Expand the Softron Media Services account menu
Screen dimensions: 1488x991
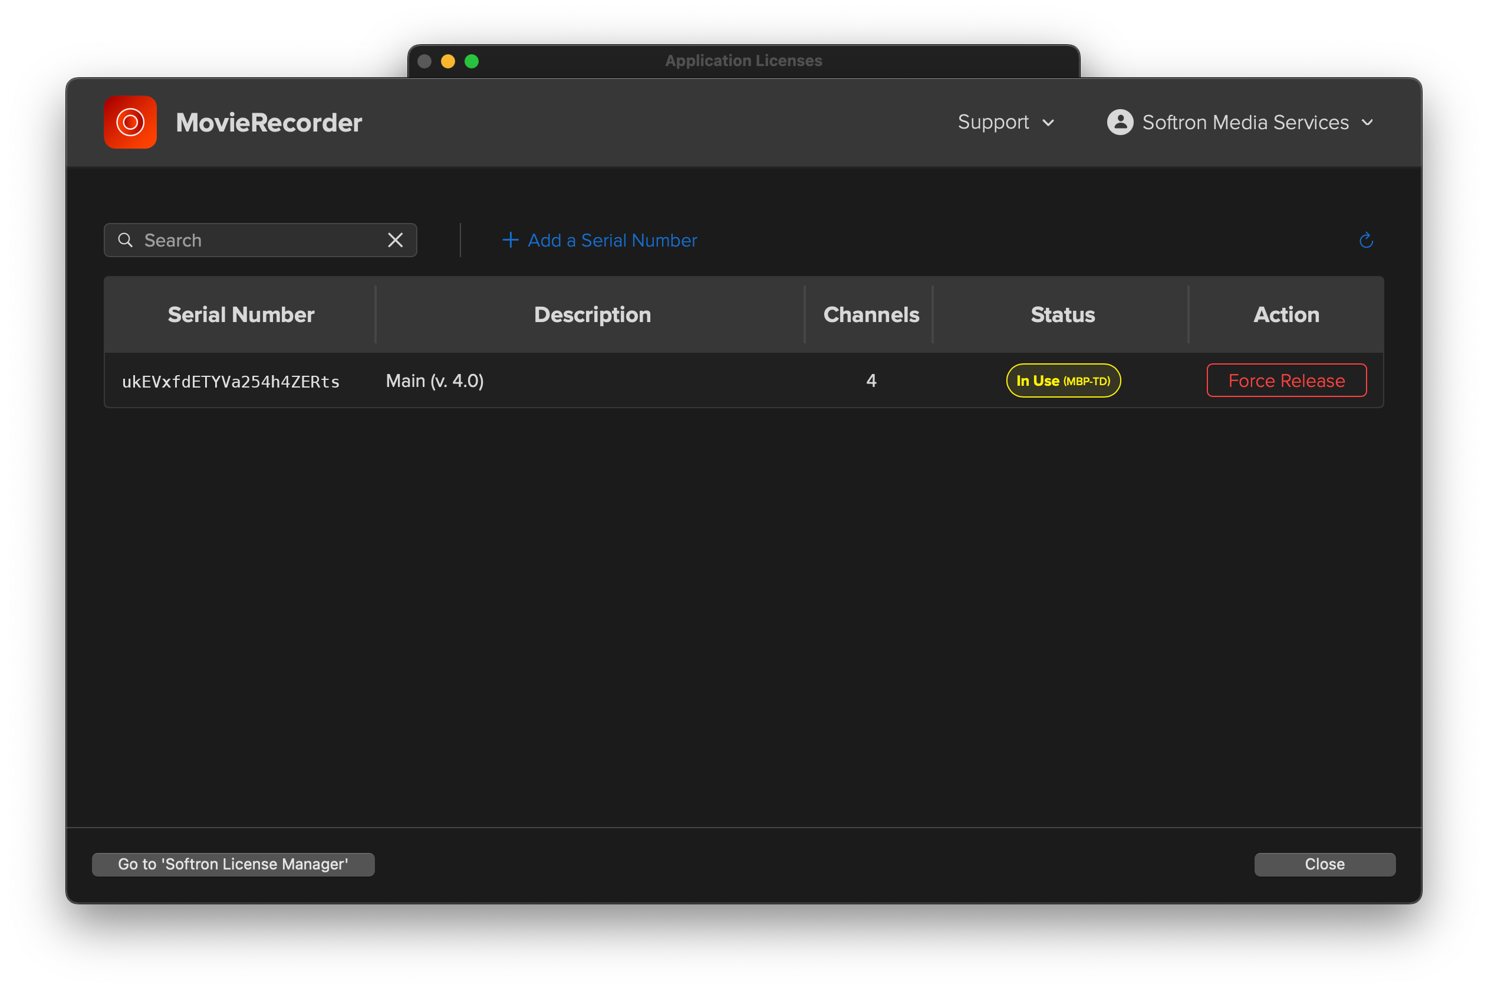click(1240, 122)
